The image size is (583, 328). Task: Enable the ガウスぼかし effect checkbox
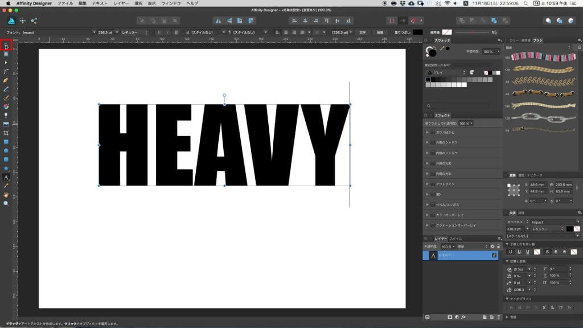[x=433, y=132]
